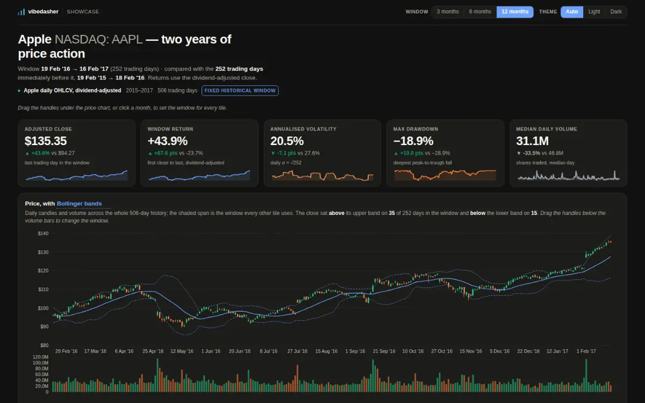Click the 15 Nov '16 axis date

[x=471, y=351]
